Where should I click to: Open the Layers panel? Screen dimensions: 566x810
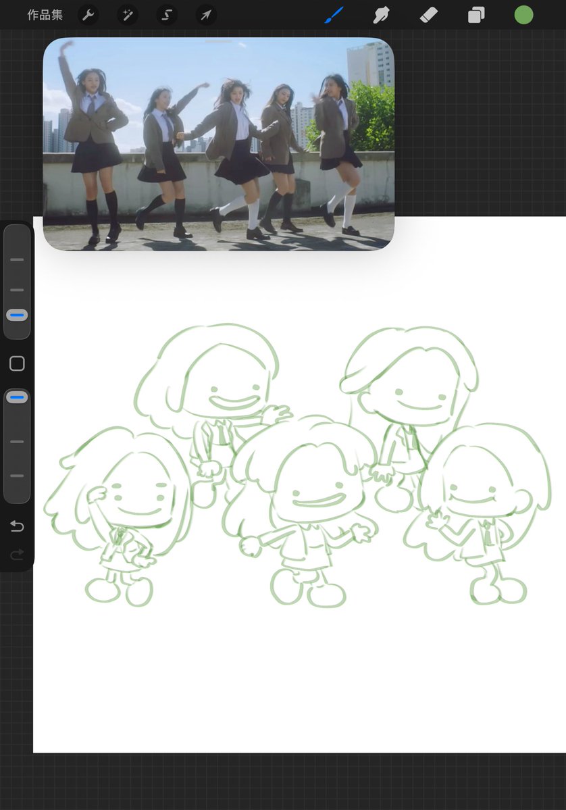[x=476, y=15]
